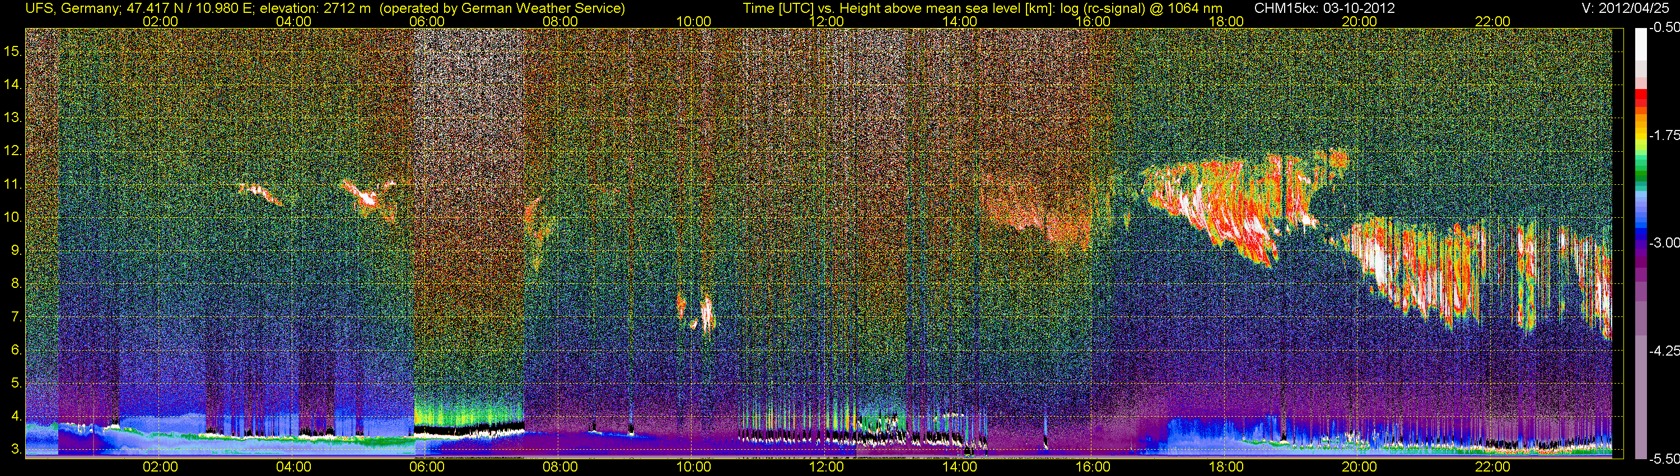Click the '14.' height axis label
The height and width of the screenshot is (476, 1680).
click(x=13, y=84)
